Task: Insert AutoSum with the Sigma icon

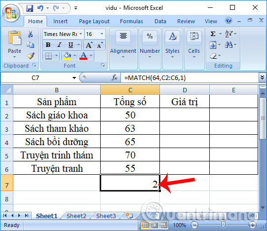Action: click(213, 34)
